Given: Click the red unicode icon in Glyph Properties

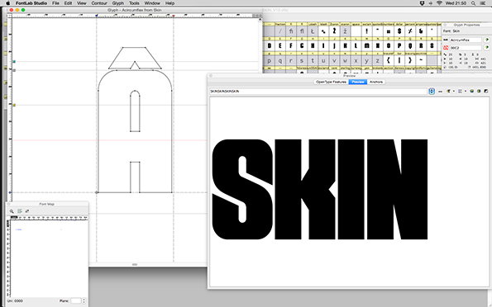Looking at the screenshot, I should (x=445, y=48).
